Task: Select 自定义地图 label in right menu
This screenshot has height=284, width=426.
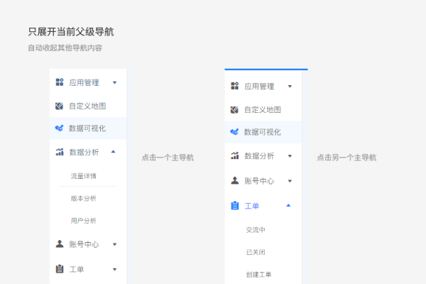Action: [263, 110]
